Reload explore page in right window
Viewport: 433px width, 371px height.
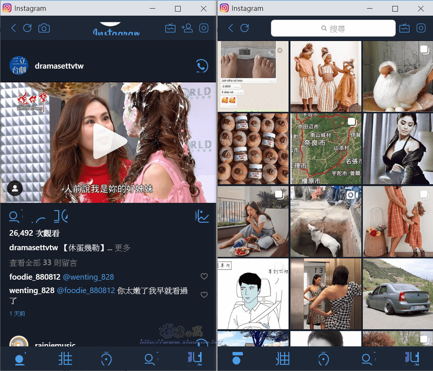tap(244, 28)
